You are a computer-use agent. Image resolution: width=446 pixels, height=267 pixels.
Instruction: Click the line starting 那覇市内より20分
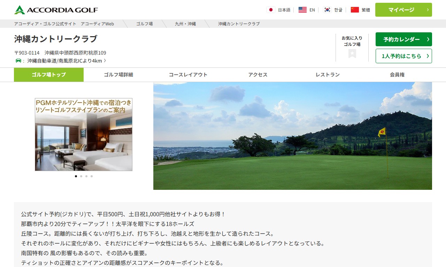[108, 224]
